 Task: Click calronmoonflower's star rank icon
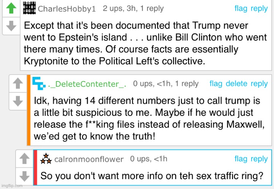click(x=46, y=159)
